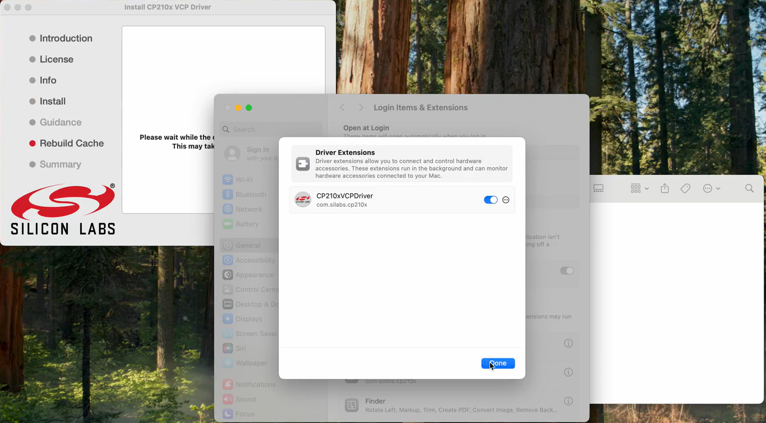766x423 pixels.
Task: Open the Finder group-by dropdown
Action: coord(639,188)
